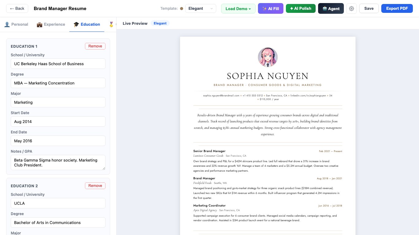Viewport: 419px width, 235px height.
Task: Click the +1 415 555 0312 phone number
Action: 252,95
